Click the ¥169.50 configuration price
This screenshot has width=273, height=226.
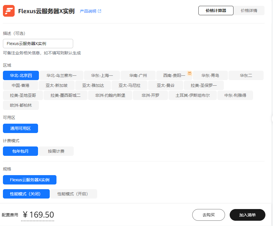(38, 215)
